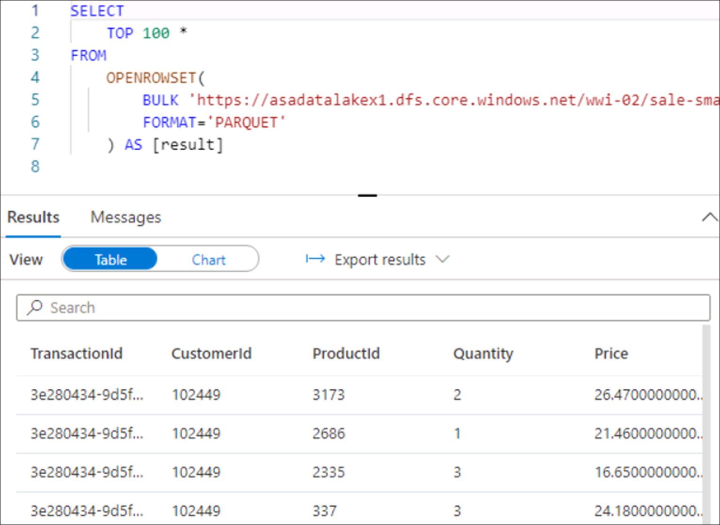This screenshot has height=525, width=720.
Task: Select Price cell 16.6500000000
Action: (x=648, y=472)
